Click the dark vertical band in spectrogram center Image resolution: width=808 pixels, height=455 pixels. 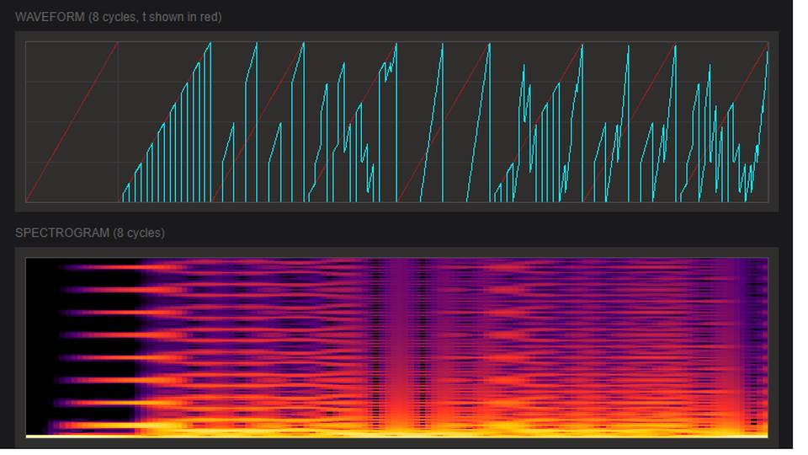tap(399, 337)
